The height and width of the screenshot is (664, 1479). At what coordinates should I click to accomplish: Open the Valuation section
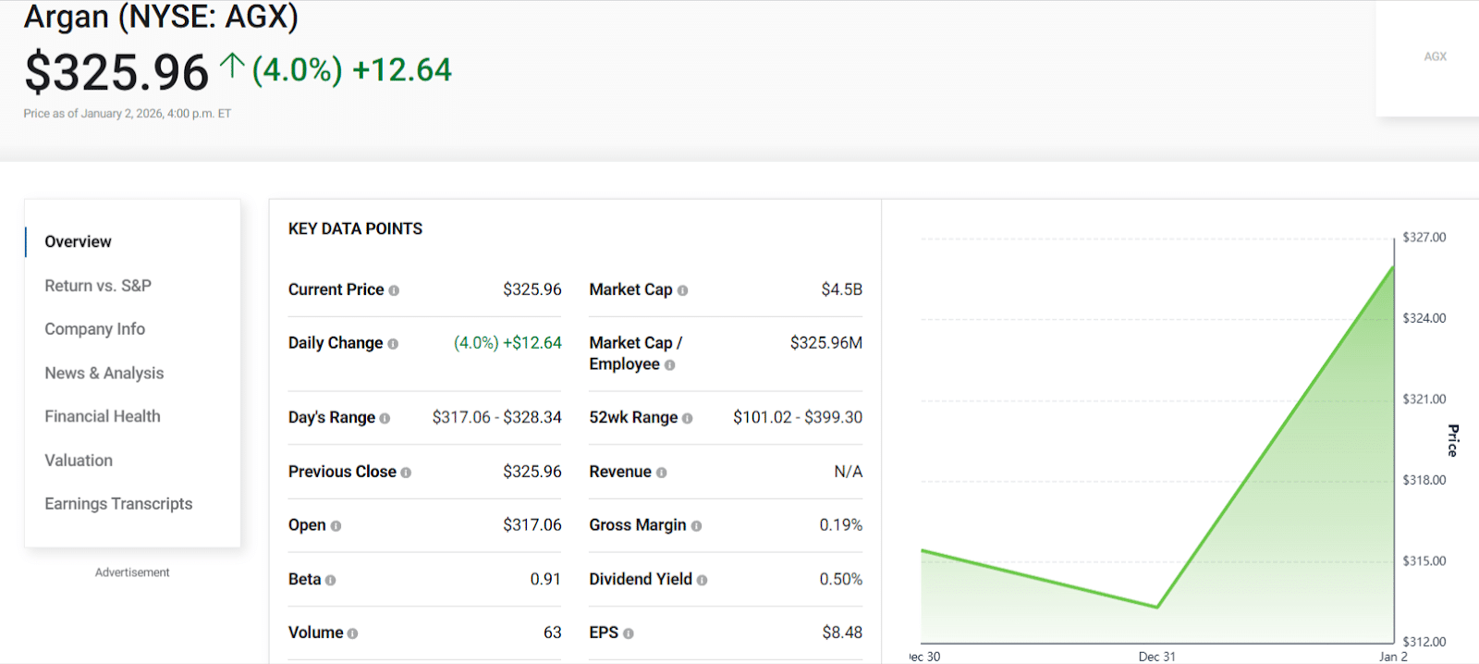coord(79,460)
